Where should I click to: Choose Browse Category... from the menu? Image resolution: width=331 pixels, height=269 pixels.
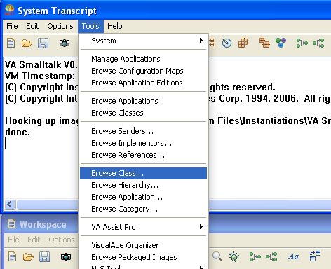[143, 209]
